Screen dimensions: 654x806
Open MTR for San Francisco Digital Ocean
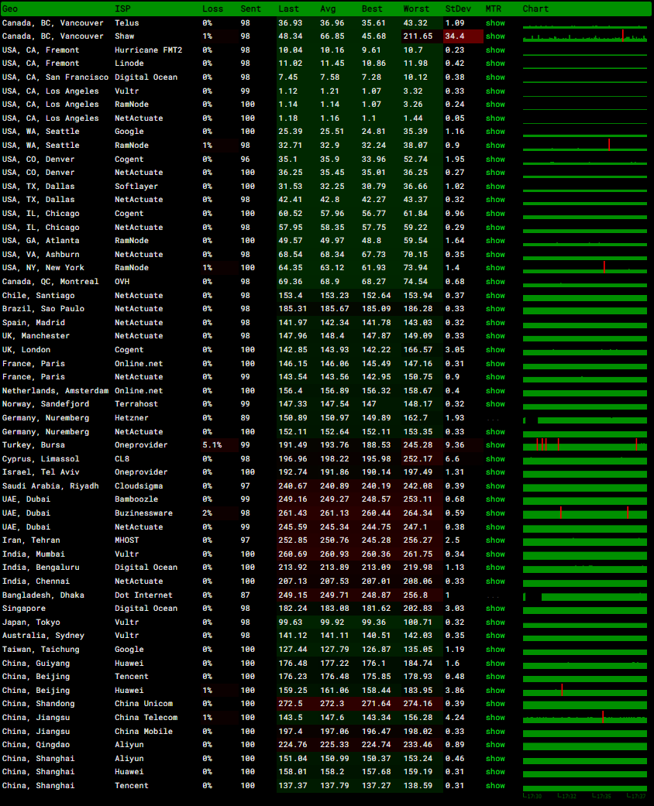[495, 77]
